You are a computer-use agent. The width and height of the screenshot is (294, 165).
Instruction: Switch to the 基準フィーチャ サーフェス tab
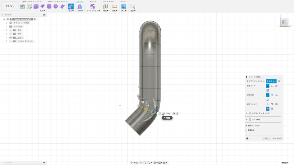pyautogui.click(x=58, y=1)
